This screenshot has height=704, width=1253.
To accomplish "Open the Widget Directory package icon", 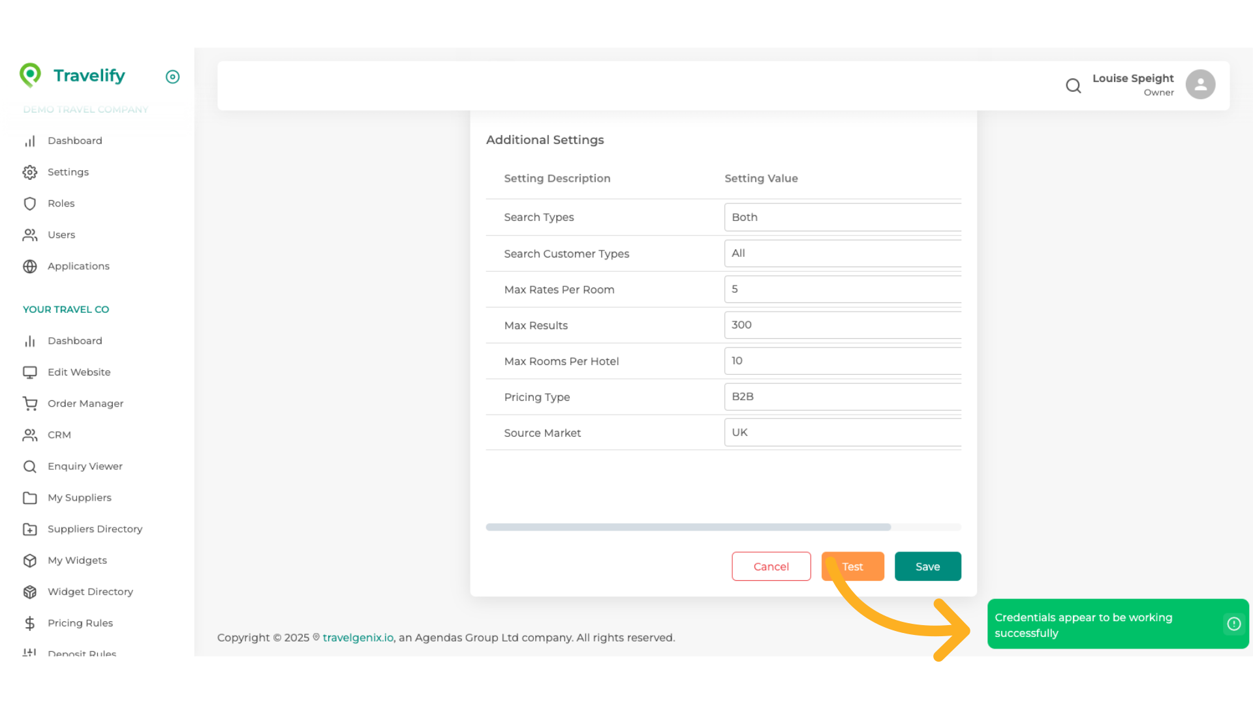I will pos(30,592).
